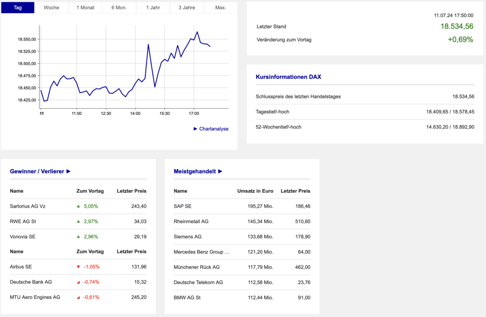486x317 pixels.
Task: Open Airbus SE in losers list
Action: pos(21,267)
